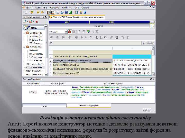Click the blue round icon in the main toolbar
Image resolution: width=185 pixels, height=138 pixels.
(x=85, y=12)
